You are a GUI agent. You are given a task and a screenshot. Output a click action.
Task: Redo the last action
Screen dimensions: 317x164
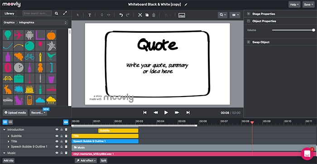point(128,15)
